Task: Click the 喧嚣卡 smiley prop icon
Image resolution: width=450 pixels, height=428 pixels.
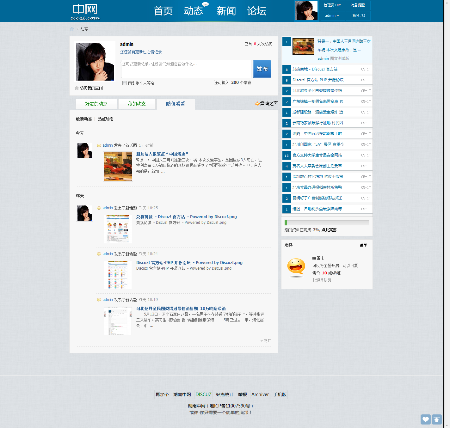Action: tap(296, 268)
